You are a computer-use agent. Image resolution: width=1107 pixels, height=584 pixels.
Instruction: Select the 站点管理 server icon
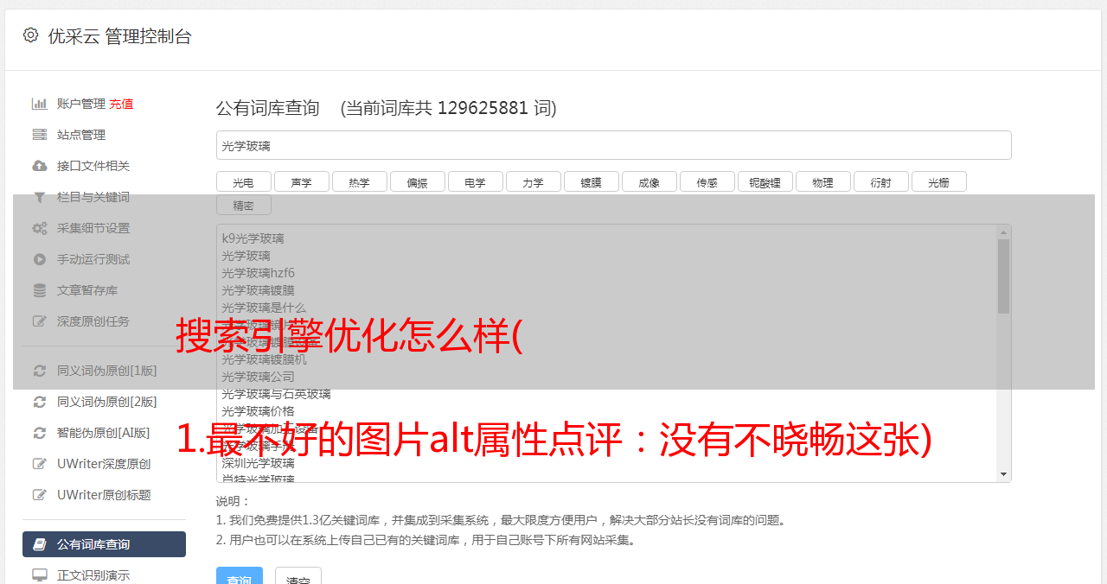[40, 135]
